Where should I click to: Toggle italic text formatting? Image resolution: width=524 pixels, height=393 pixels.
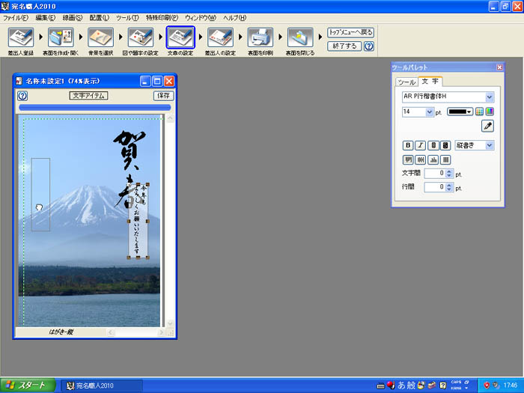[420, 145]
